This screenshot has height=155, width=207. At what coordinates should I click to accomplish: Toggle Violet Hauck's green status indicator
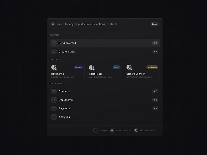(93, 69)
